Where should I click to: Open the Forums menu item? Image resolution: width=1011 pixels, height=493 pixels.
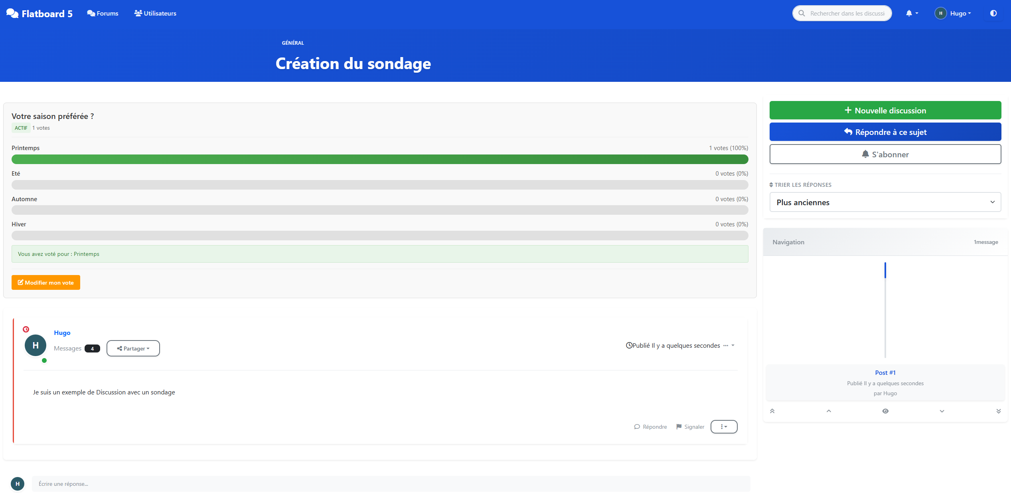click(103, 14)
